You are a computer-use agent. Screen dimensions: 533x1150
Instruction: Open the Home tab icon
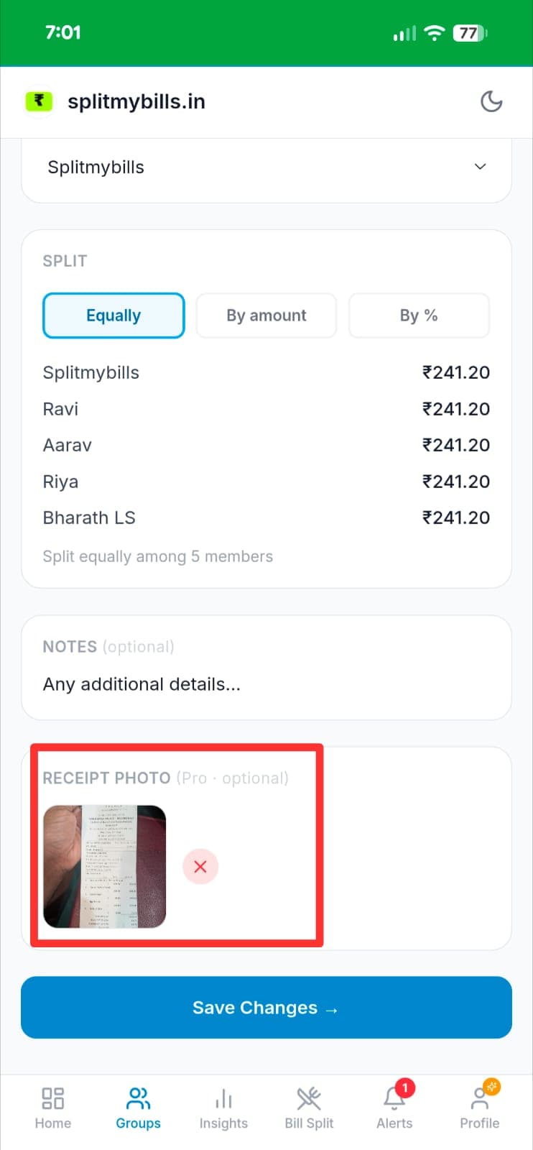point(52,1098)
